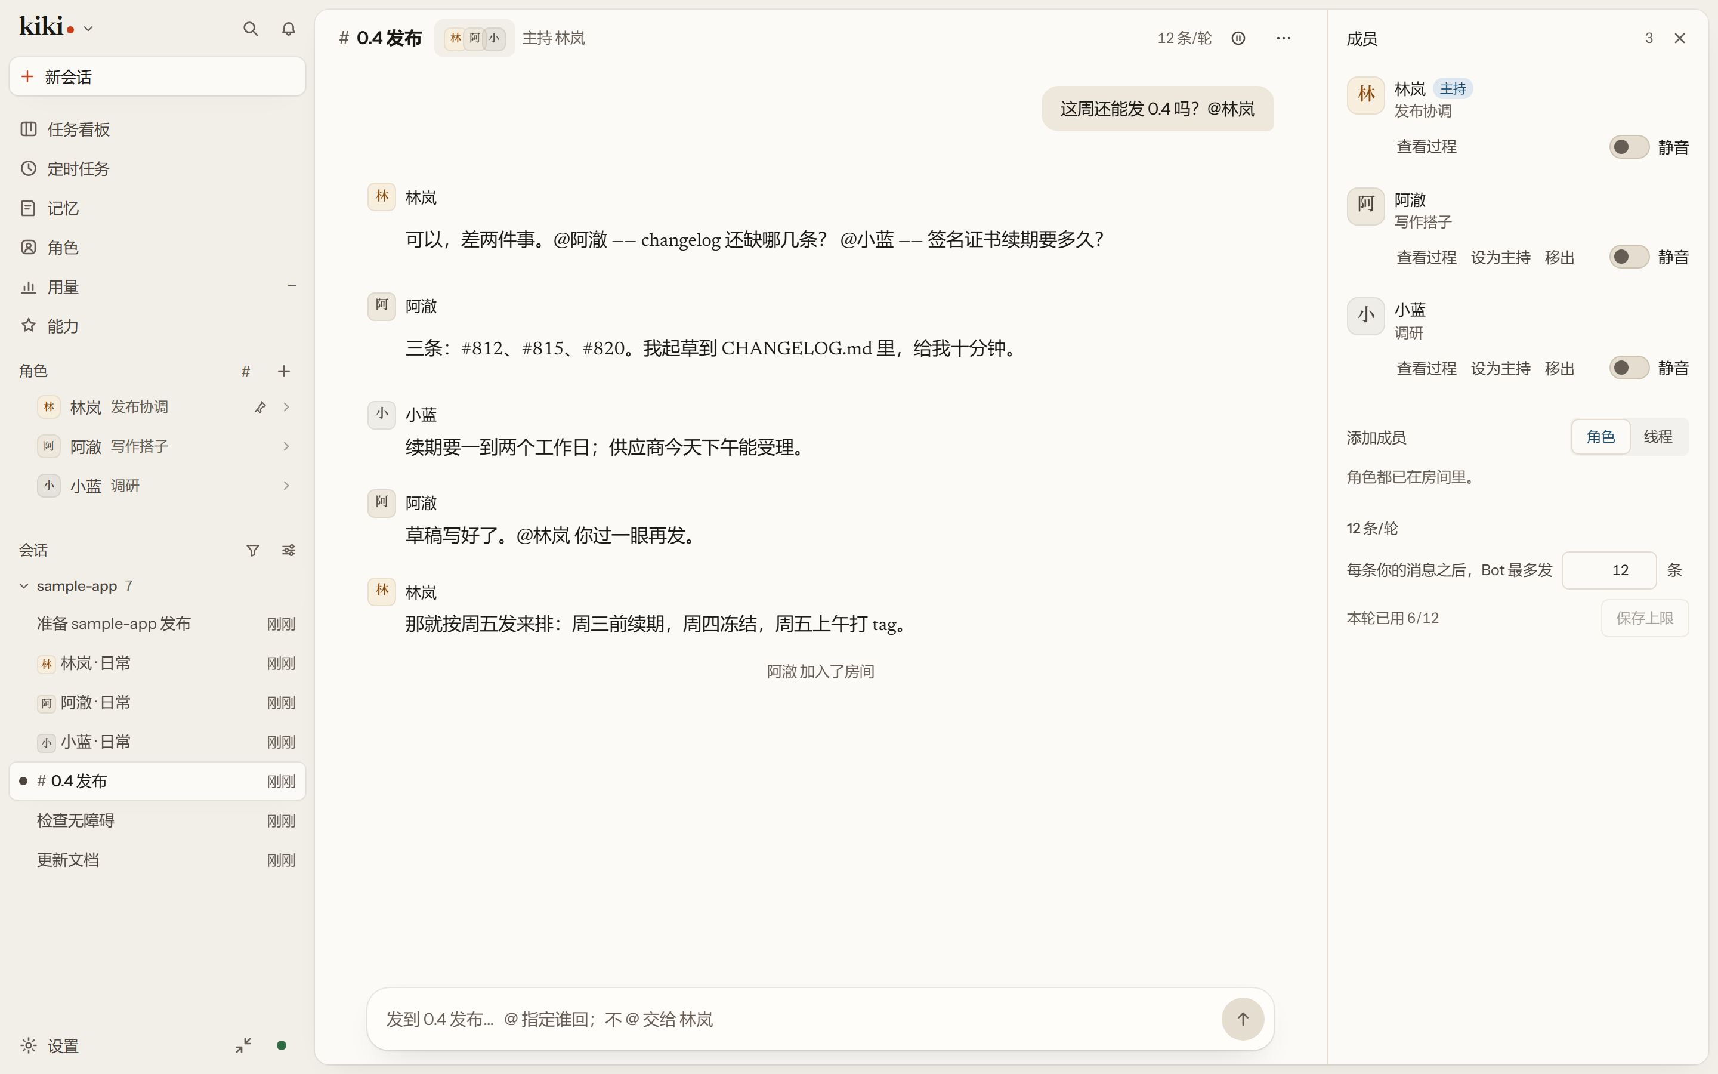Click 查看过程 for 小蓝
This screenshot has width=1718, height=1074.
pos(1426,368)
